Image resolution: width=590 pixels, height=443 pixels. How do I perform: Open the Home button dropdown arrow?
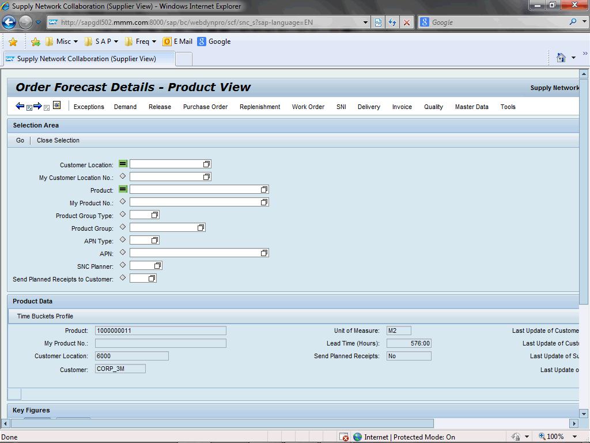573,58
